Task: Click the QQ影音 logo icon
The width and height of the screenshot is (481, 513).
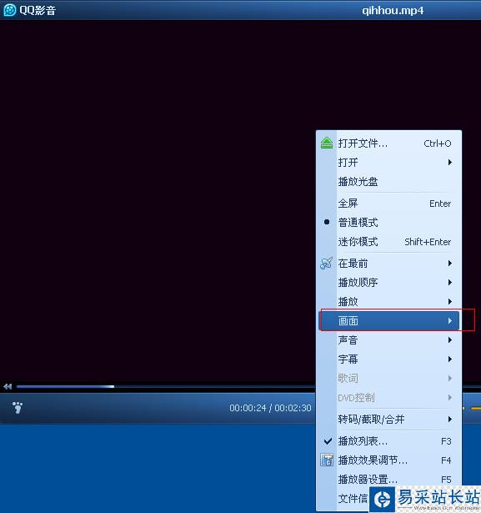Action: (x=9, y=10)
